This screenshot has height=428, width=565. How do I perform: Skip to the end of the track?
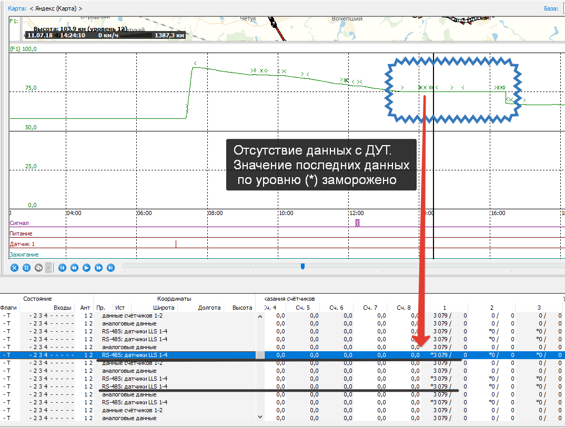110,268
